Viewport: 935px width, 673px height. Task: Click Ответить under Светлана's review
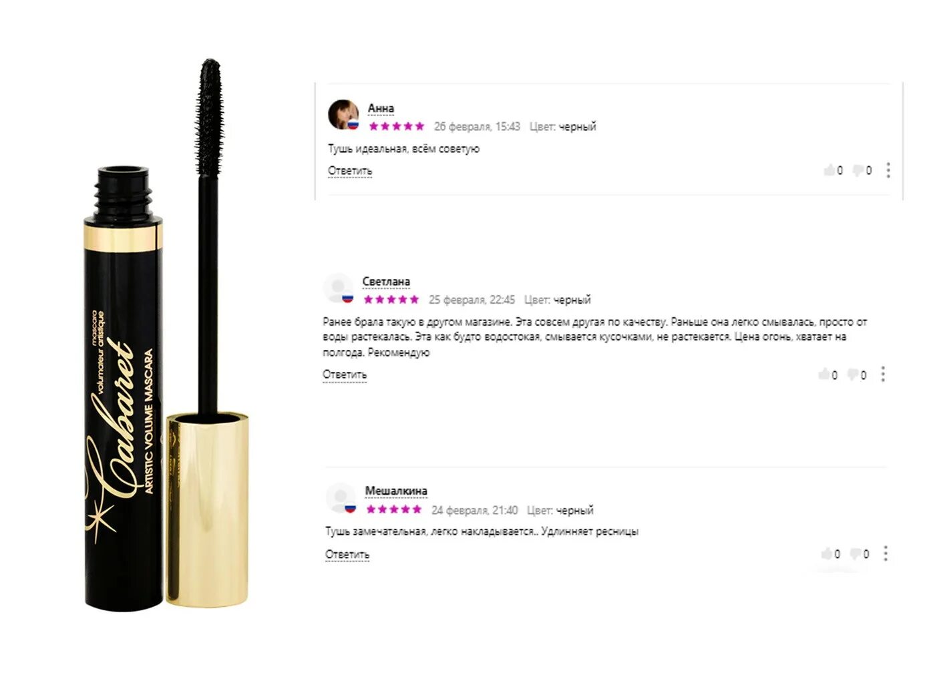point(345,375)
